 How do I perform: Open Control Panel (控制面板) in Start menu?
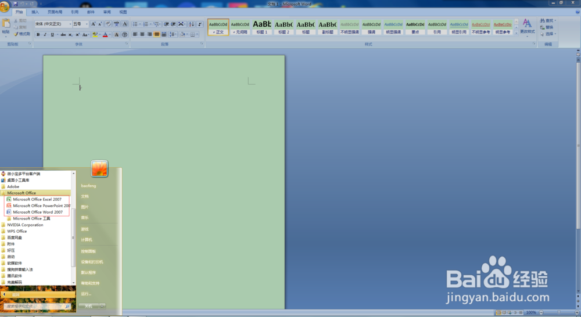click(88, 251)
